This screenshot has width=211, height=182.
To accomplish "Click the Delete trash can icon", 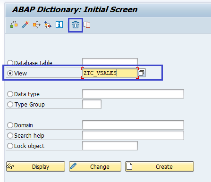I will coord(76,25).
